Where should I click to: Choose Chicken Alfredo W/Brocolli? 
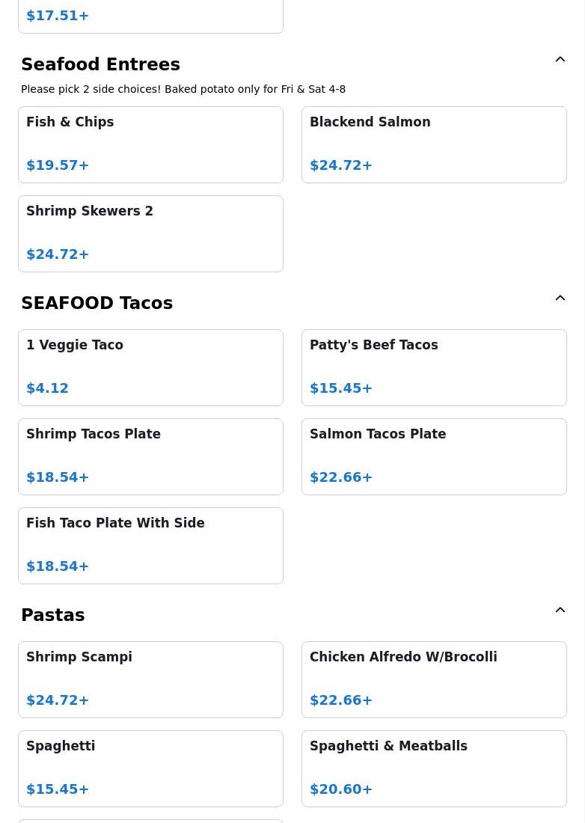[434, 679]
